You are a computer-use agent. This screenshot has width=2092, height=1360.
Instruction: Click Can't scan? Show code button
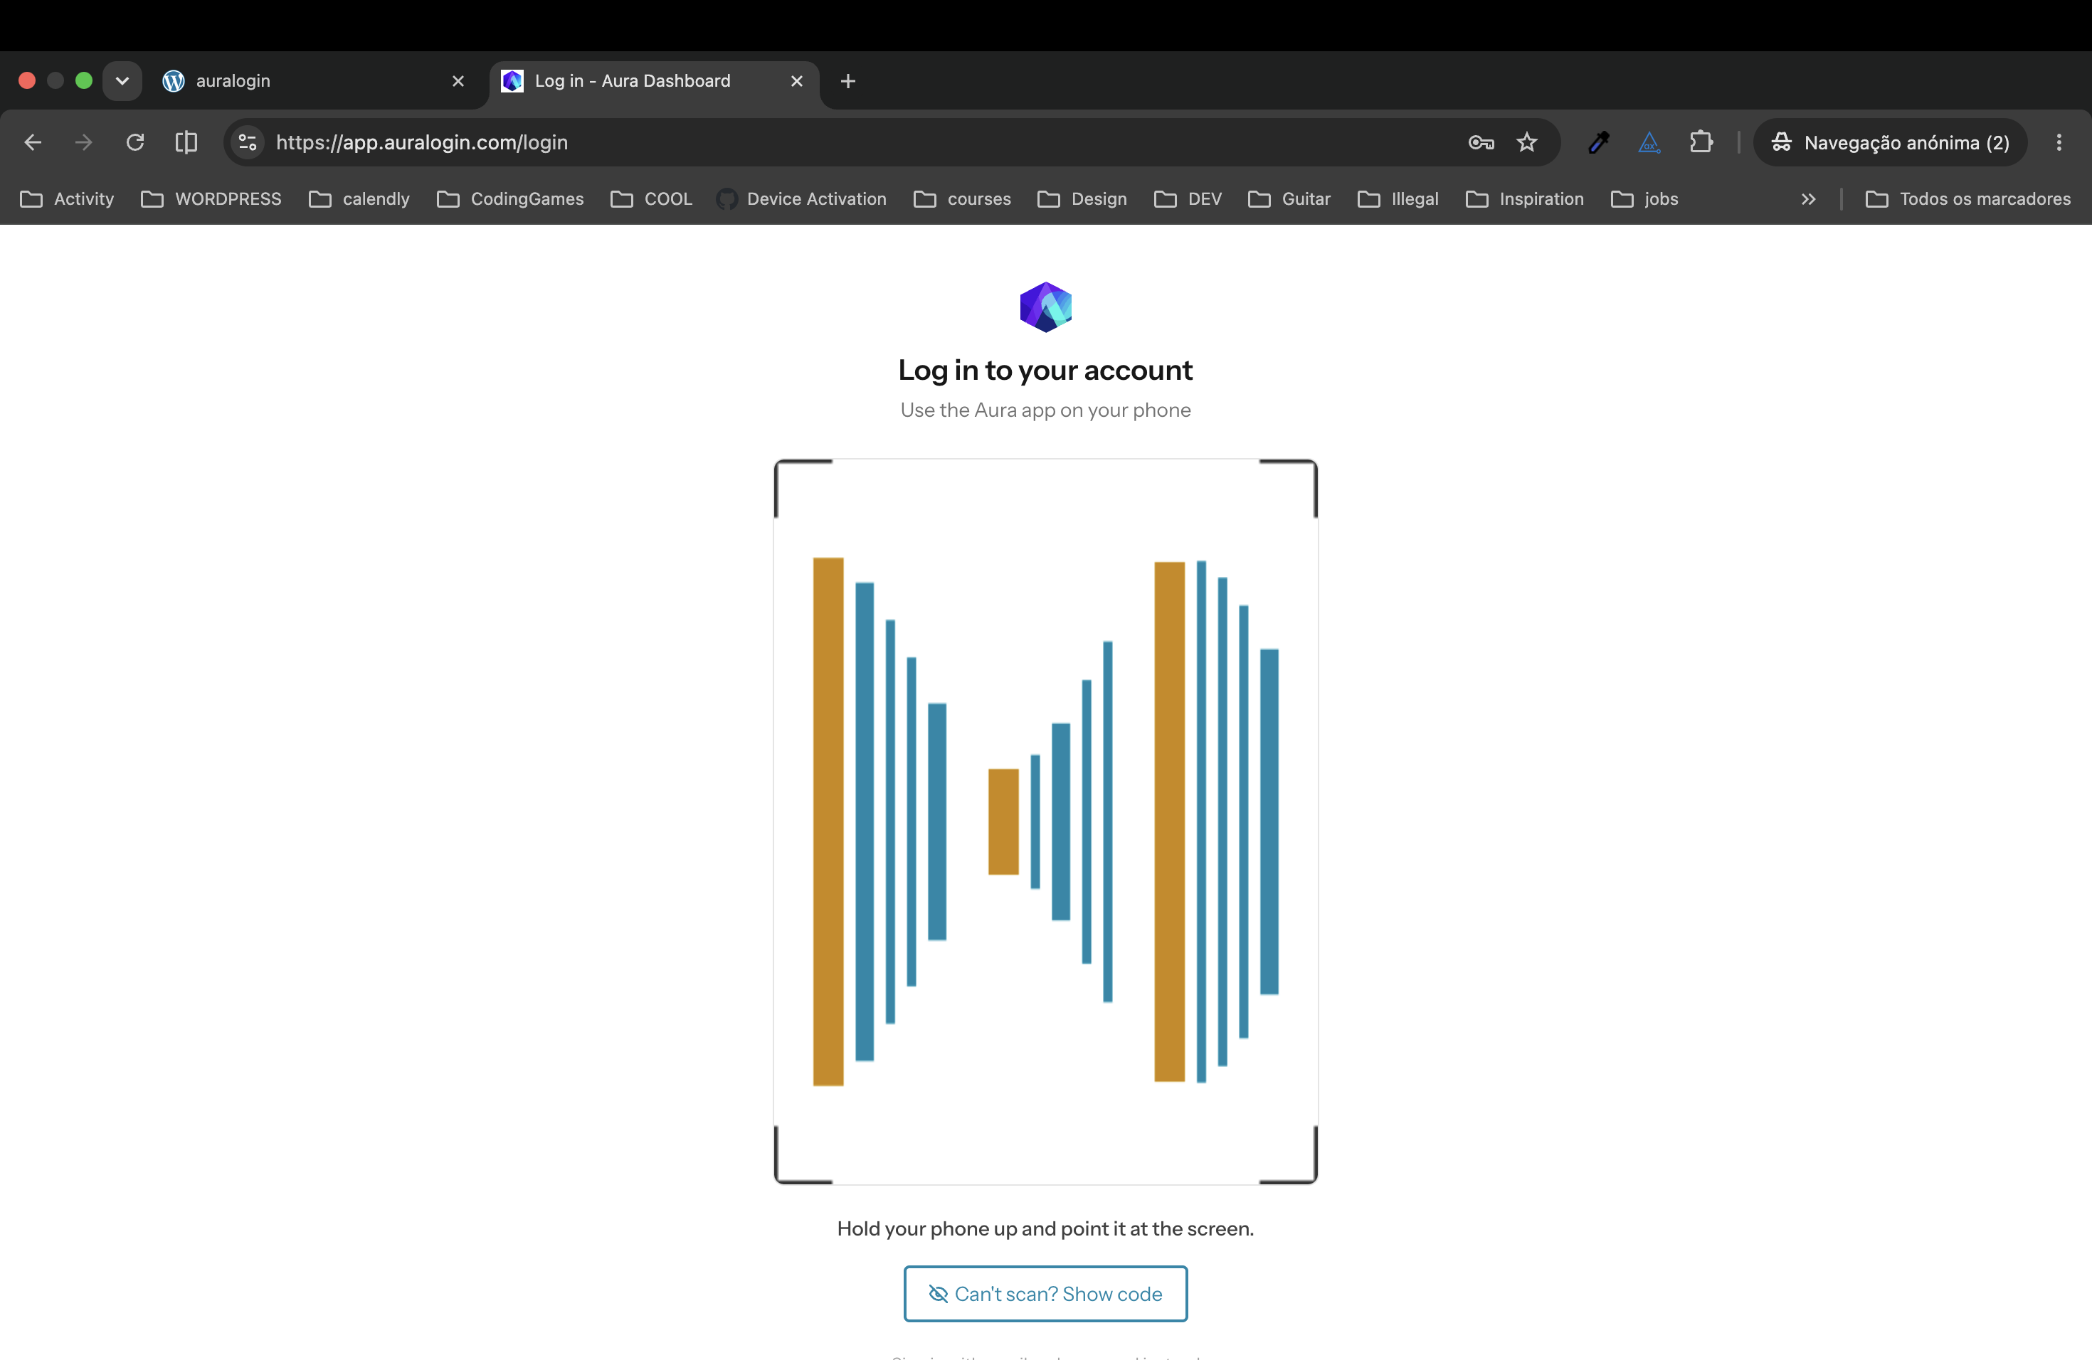(1046, 1293)
